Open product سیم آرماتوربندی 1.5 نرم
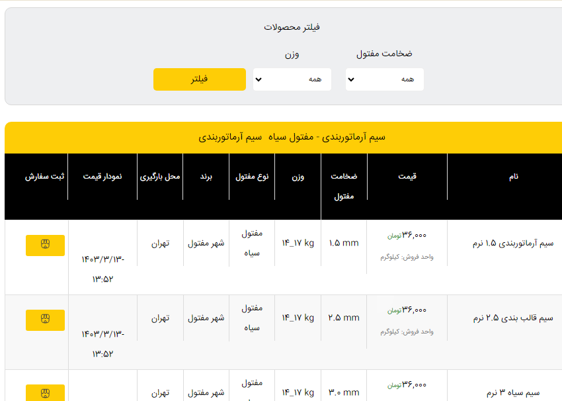The width and height of the screenshot is (562, 401). 513,243
